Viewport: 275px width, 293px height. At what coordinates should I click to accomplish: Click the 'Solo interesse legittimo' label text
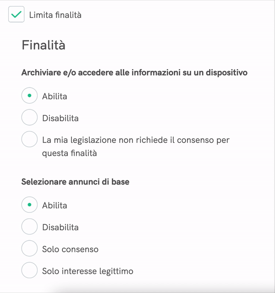88,271
